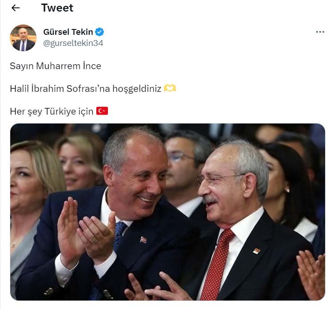Screen dimensions: 334x309
Task: Click the red polka-dot tie in the photo
Action: [x=216, y=264]
